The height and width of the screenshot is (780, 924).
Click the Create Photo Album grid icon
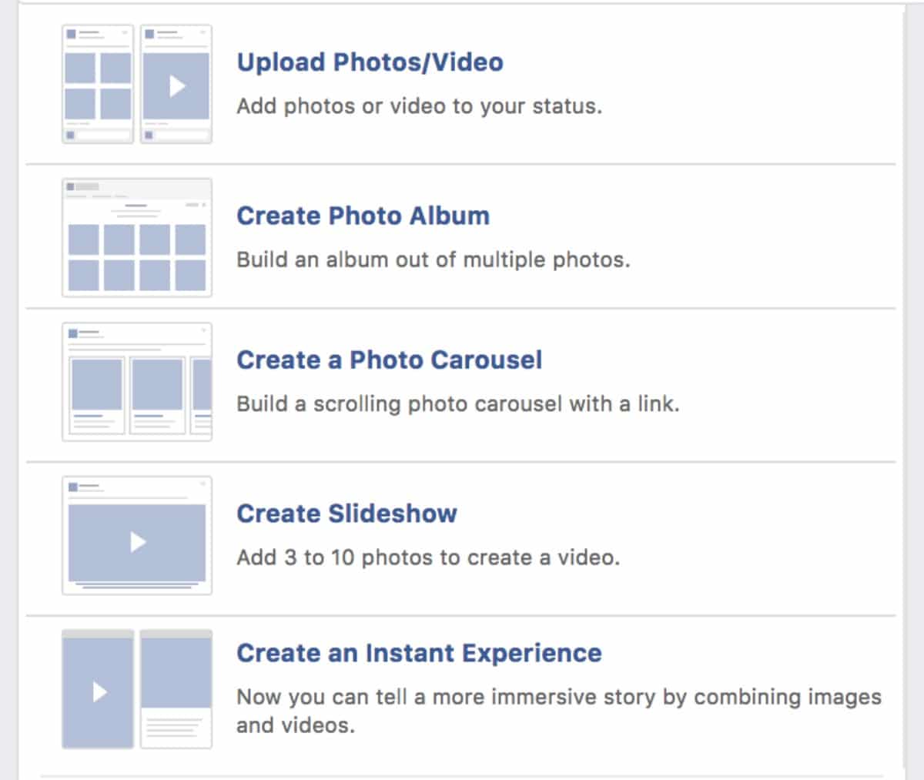[x=137, y=238]
